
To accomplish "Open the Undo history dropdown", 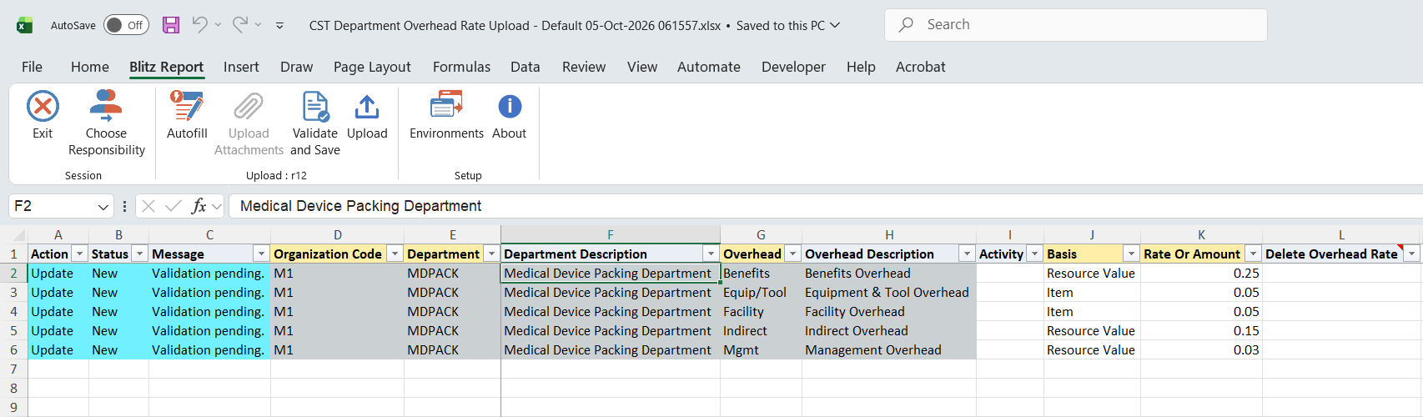I will [218, 25].
